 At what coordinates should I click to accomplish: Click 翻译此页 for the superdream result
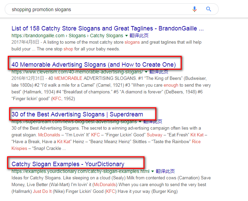[x=153, y=121]
